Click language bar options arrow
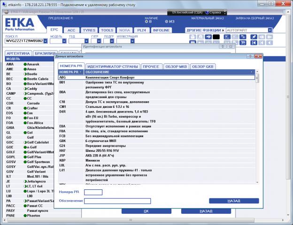 [x=225, y=13]
